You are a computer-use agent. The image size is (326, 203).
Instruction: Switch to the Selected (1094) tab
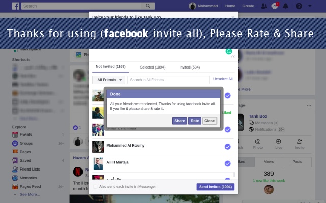(153, 67)
